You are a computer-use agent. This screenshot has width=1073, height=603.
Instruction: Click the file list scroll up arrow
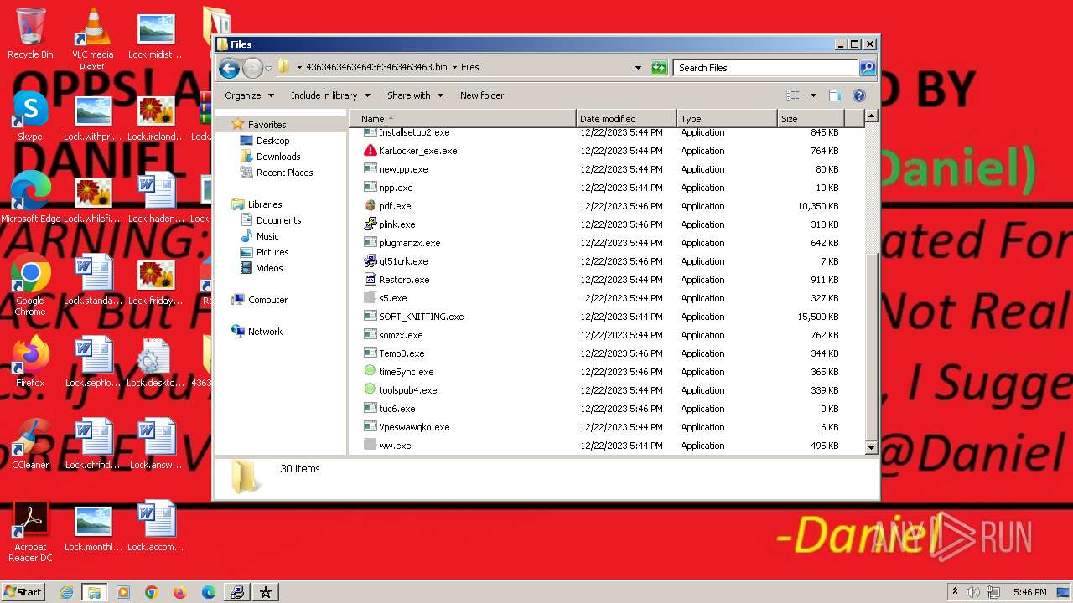[871, 116]
